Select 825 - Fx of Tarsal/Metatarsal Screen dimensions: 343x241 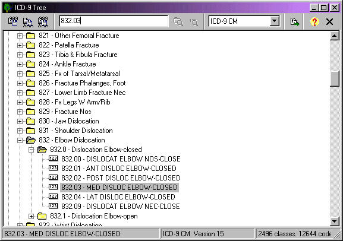79,74
